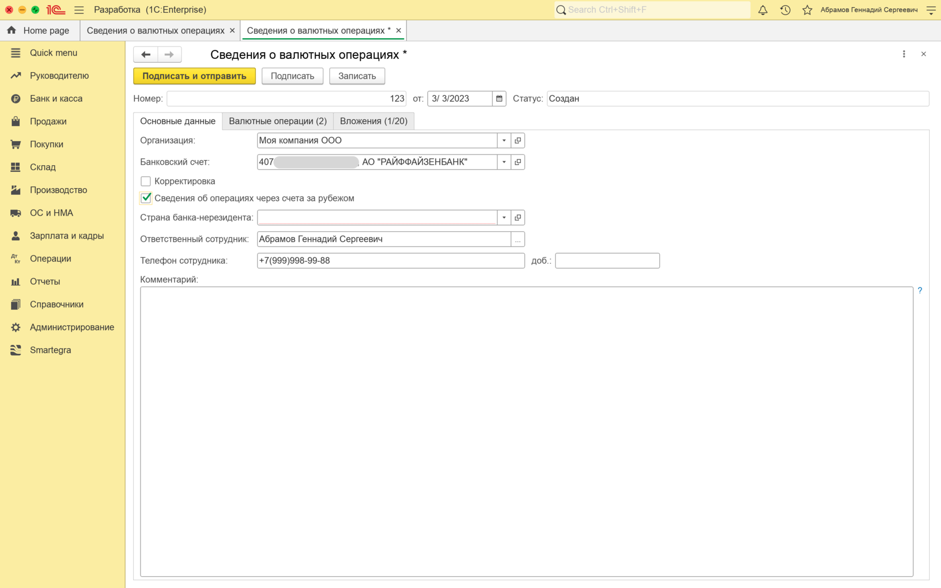Open Quick menu in sidebar
Screen dimensions: 941x588
[x=53, y=53]
